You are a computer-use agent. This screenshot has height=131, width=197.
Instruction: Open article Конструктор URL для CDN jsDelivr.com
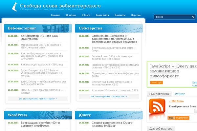pos(40,37)
